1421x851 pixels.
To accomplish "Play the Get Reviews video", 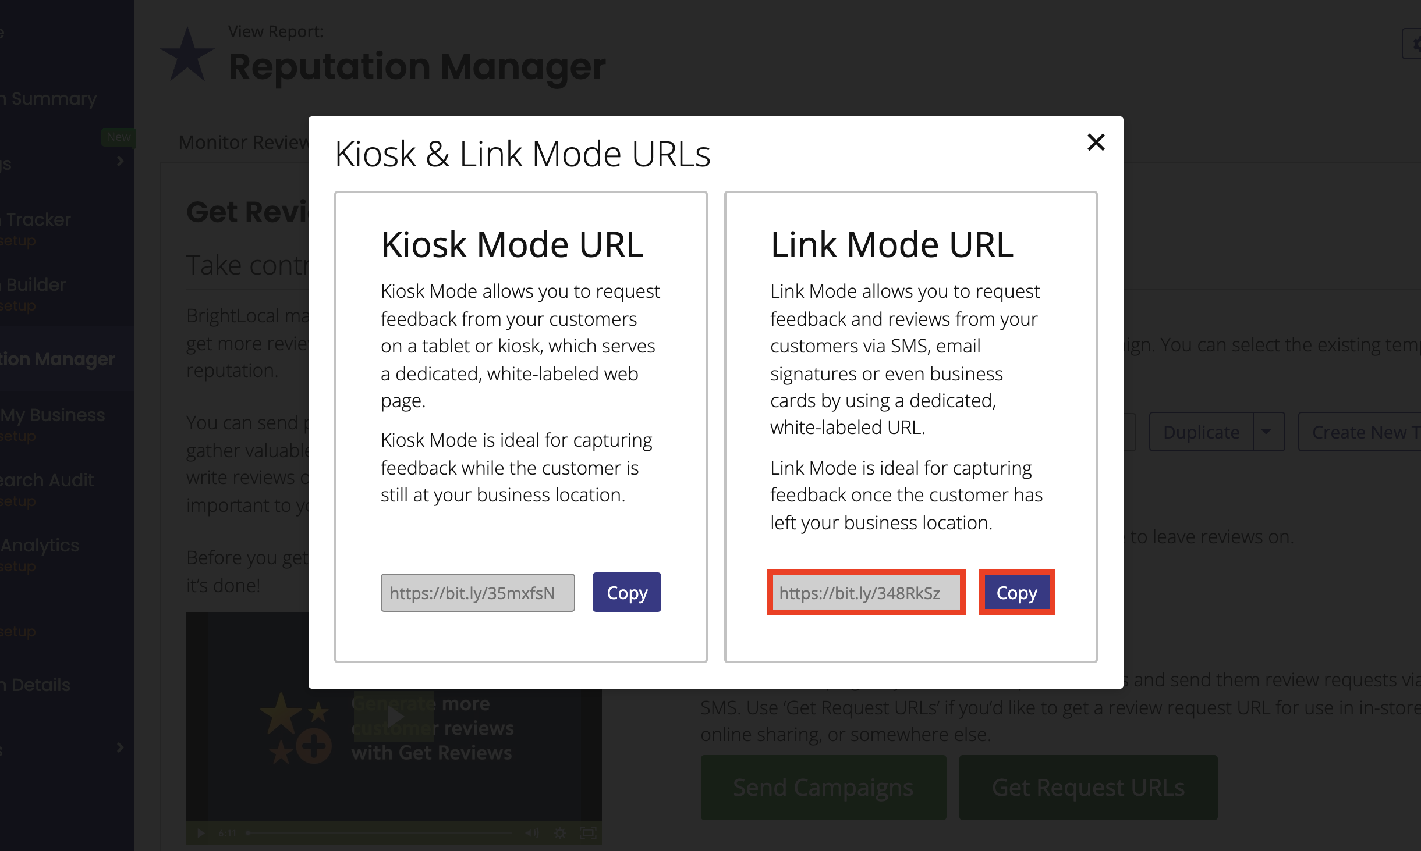I will [x=395, y=717].
